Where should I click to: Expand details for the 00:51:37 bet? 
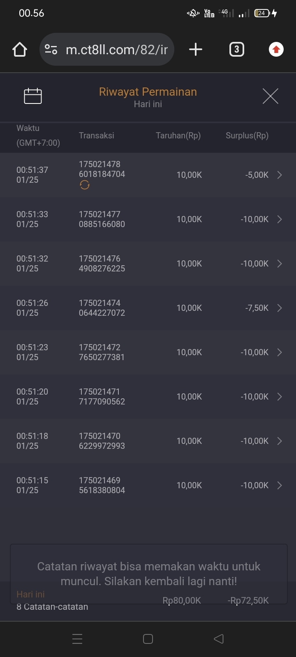click(280, 175)
